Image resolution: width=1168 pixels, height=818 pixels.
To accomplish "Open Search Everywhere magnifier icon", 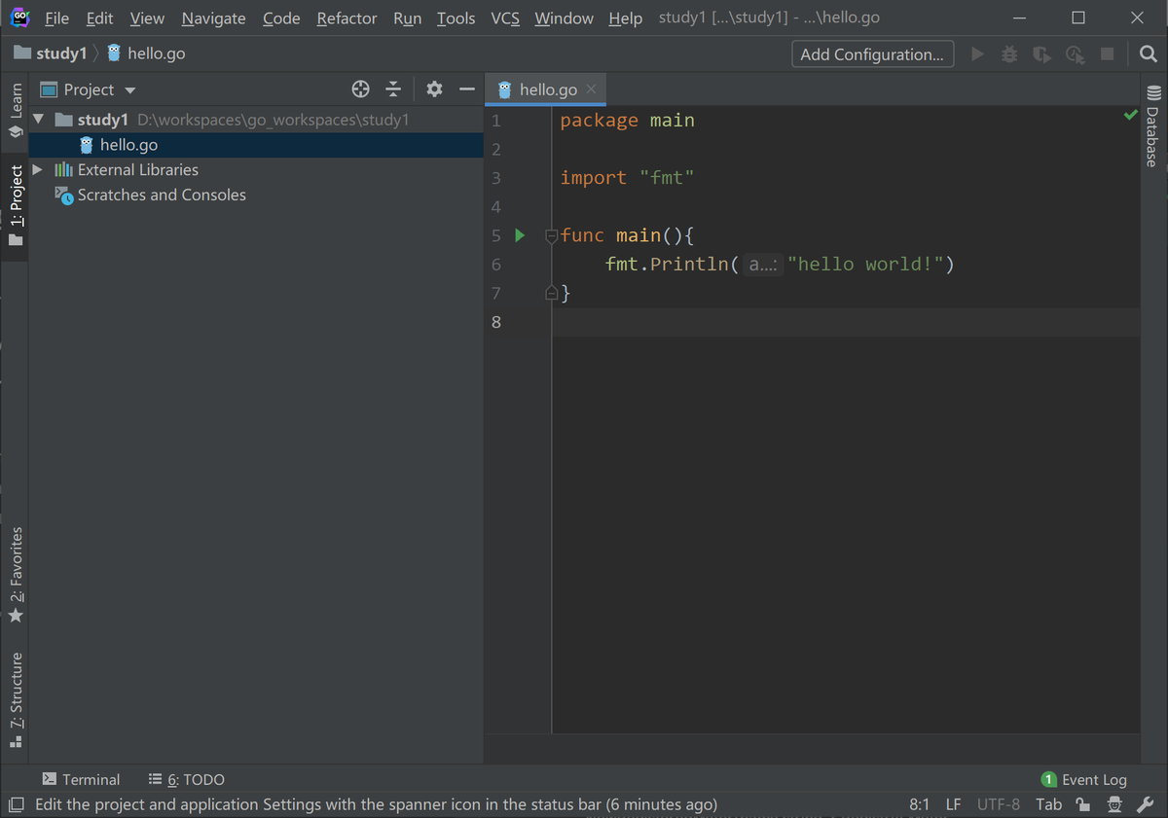I will 1148,54.
